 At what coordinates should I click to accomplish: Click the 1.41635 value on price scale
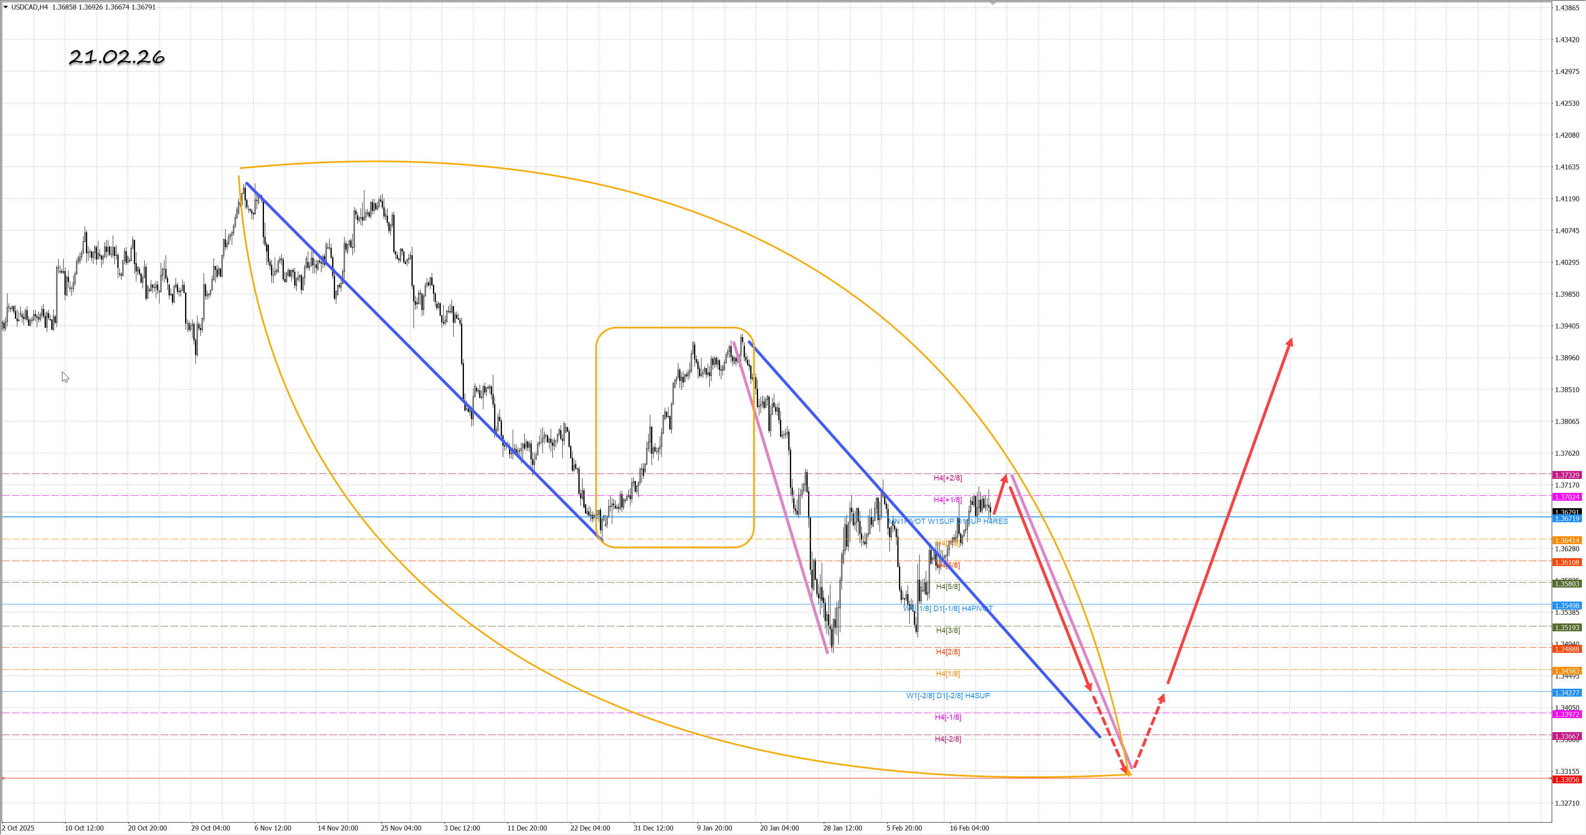point(1567,167)
